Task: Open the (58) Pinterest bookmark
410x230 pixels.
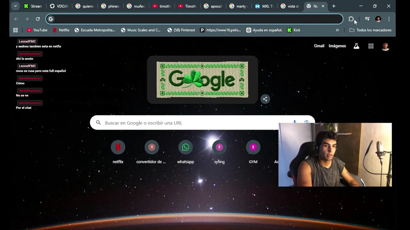Action: coord(181,30)
